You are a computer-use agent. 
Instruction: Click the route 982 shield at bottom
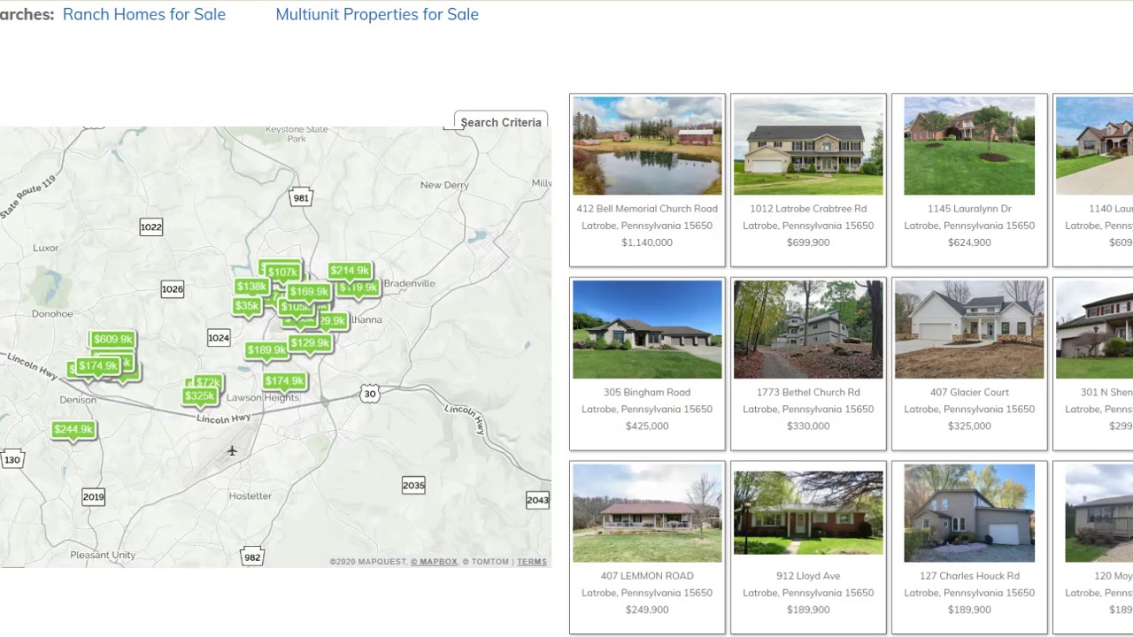coord(252,556)
